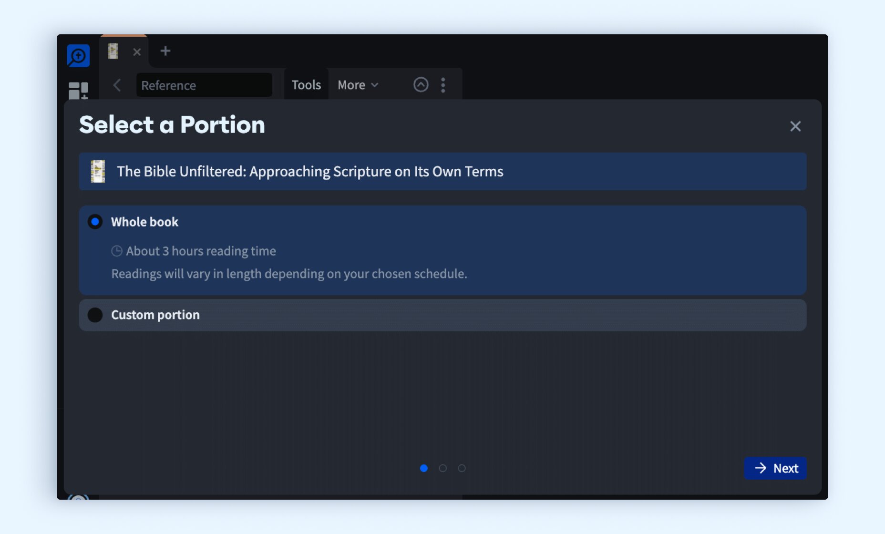Jump to third step pagination dot

point(462,468)
